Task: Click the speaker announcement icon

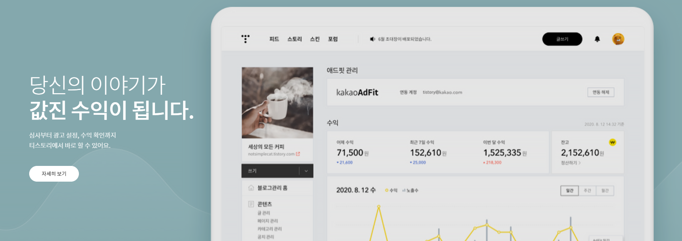Action: click(x=372, y=39)
